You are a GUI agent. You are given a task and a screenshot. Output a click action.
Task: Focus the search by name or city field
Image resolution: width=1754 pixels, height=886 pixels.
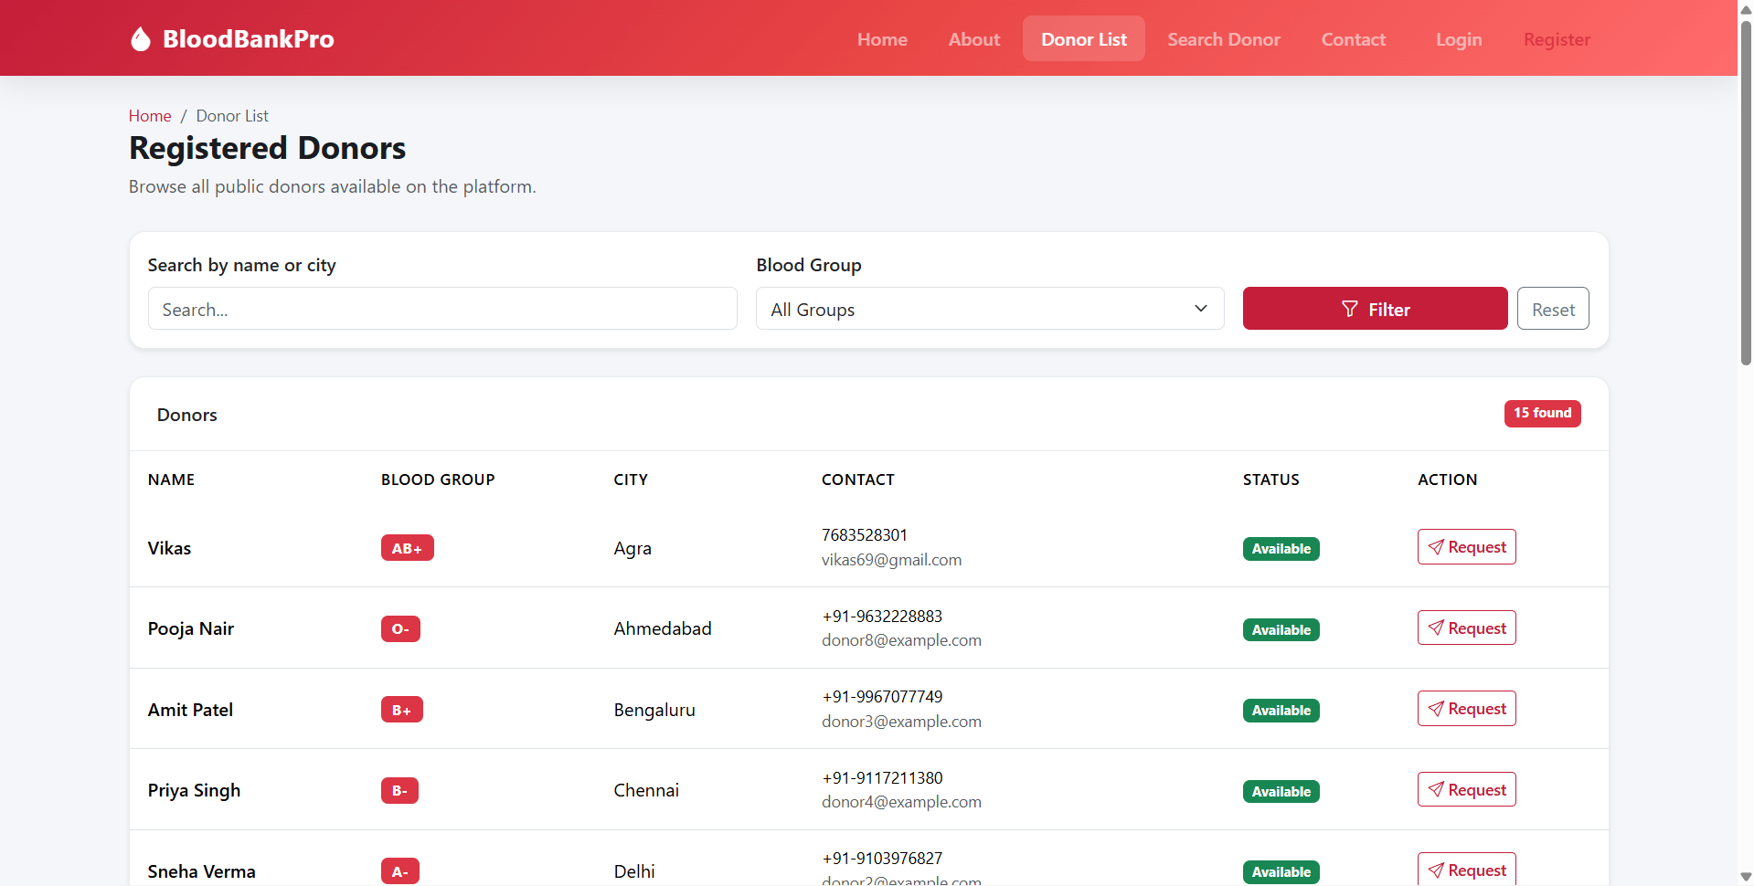pos(442,309)
